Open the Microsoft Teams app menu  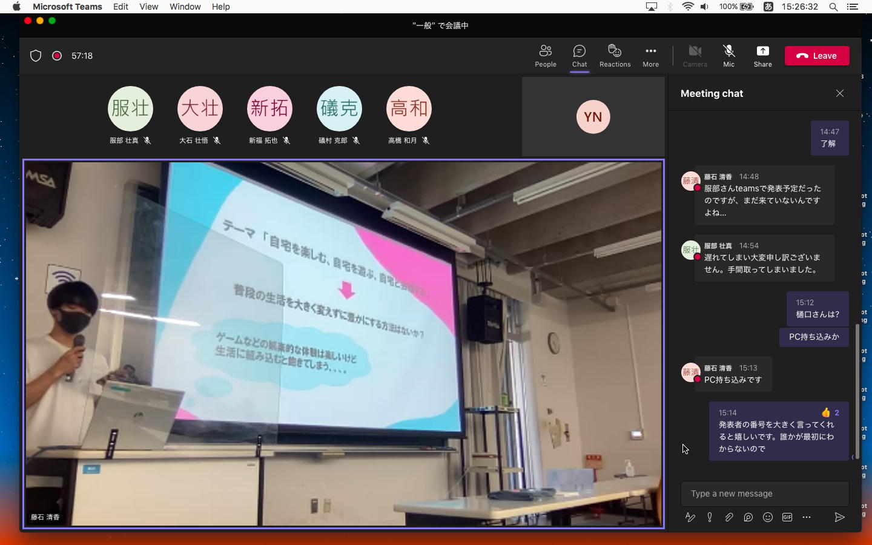click(x=67, y=7)
